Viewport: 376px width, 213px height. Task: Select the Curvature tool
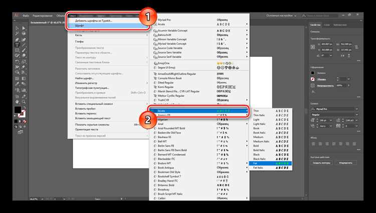24,39
